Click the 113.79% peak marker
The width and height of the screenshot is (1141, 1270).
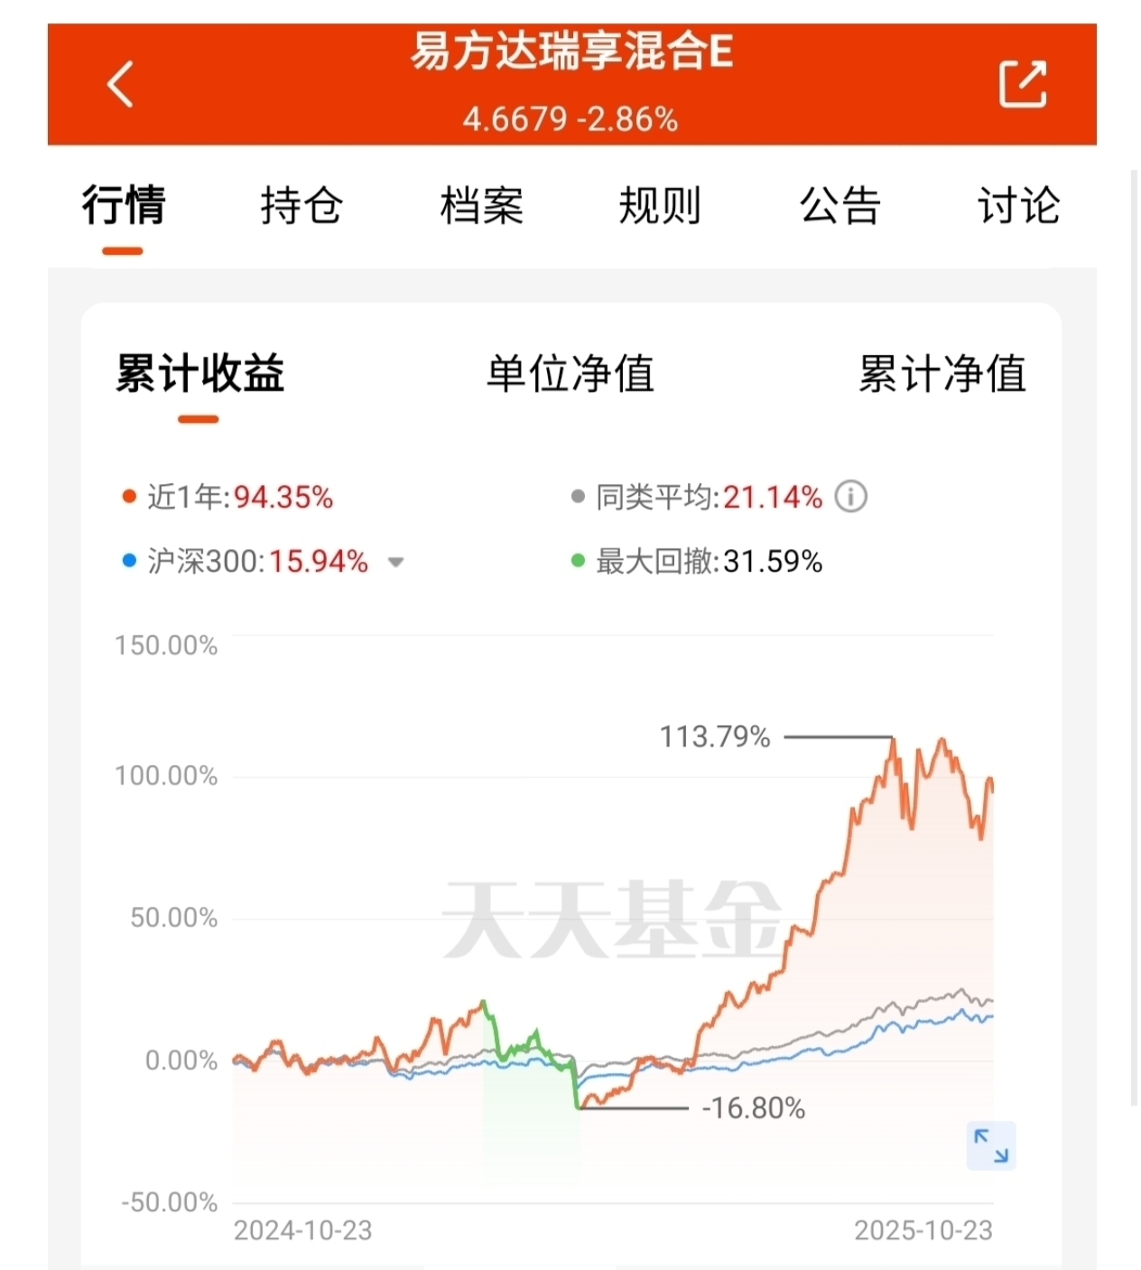click(x=715, y=737)
